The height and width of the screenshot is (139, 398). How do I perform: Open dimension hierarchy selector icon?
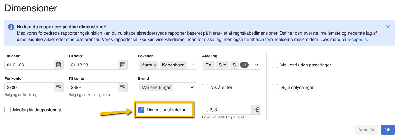[256, 110]
